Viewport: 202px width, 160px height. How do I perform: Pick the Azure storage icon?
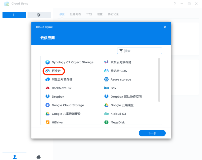click(x=106, y=79)
